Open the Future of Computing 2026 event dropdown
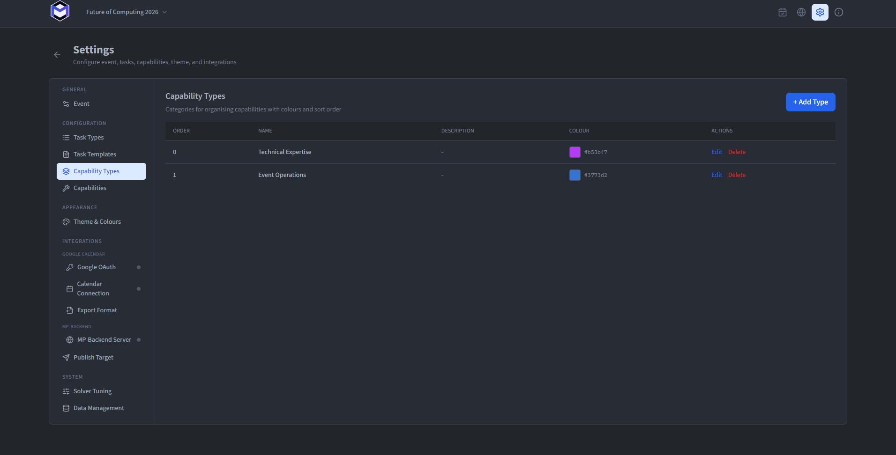The width and height of the screenshot is (896, 455). point(126,12)
